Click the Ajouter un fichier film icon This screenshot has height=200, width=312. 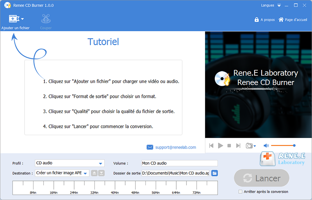pos(14,19)
